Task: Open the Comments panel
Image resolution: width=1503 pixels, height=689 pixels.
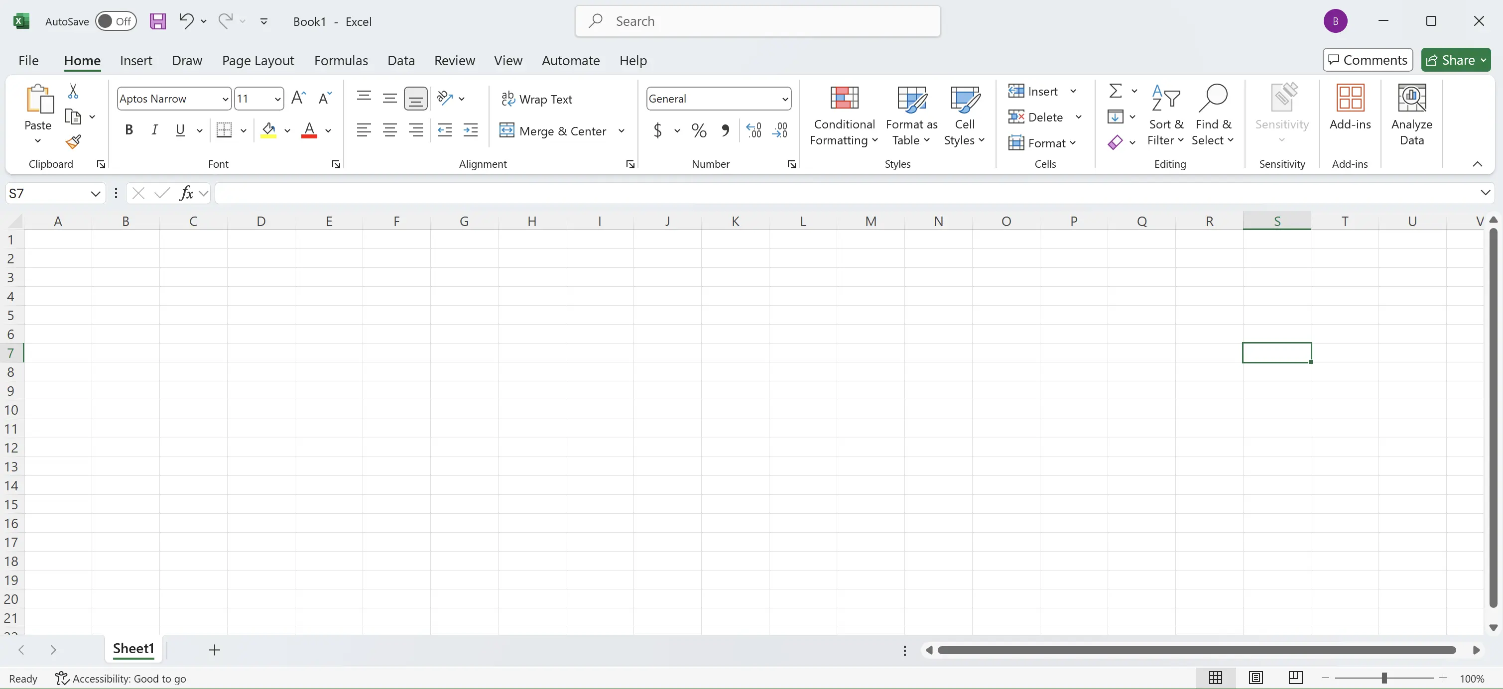Action: 1367,60
